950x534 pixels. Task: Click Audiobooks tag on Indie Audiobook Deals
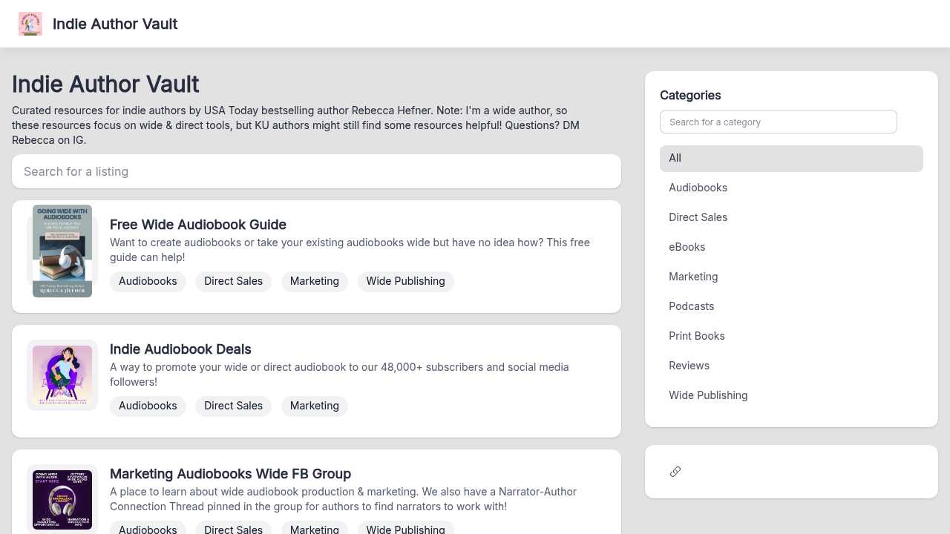coord(148,406)
